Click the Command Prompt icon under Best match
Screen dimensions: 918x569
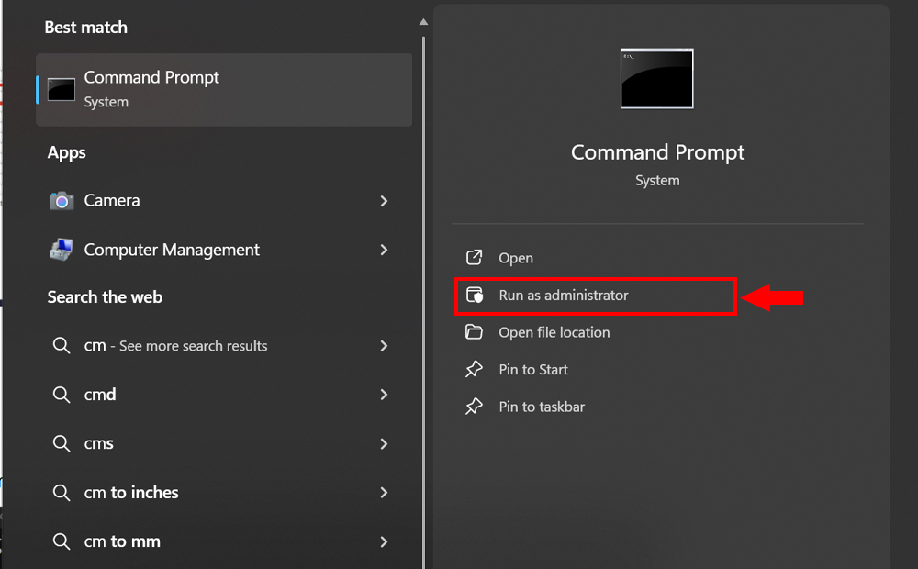pos(61,89)
